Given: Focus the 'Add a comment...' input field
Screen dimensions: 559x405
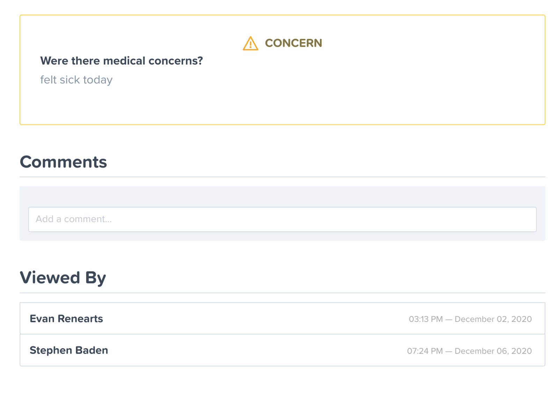Looking at the screenshot, I should pyautogui.click(x=282, y=219).
